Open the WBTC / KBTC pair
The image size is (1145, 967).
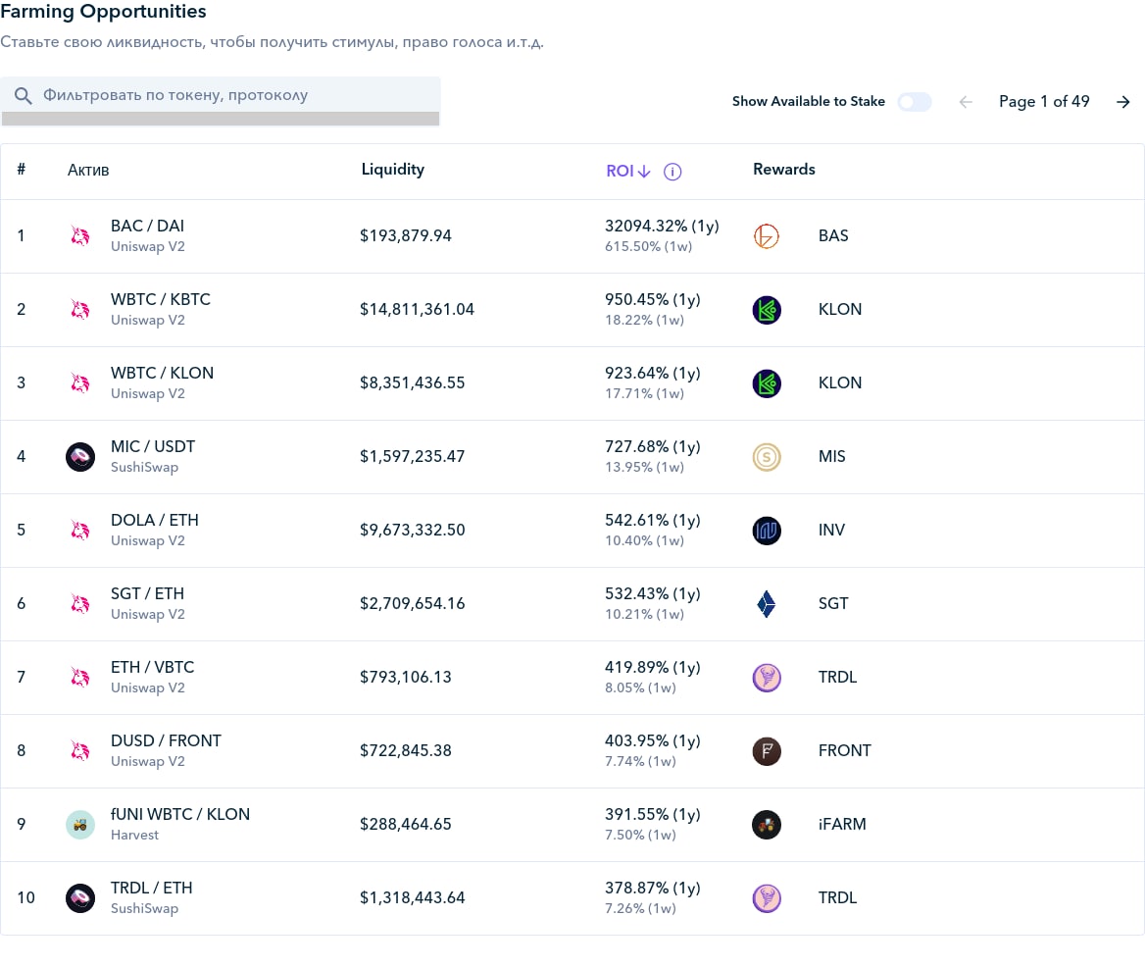[161, 299]
